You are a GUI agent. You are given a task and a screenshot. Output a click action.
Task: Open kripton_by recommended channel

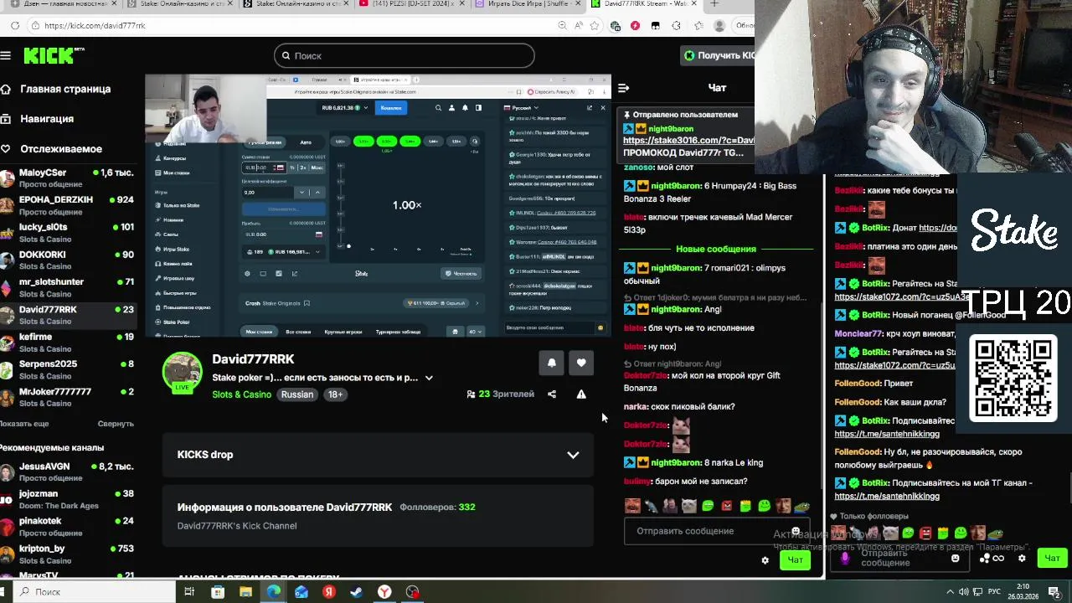(x=67, y=554)
